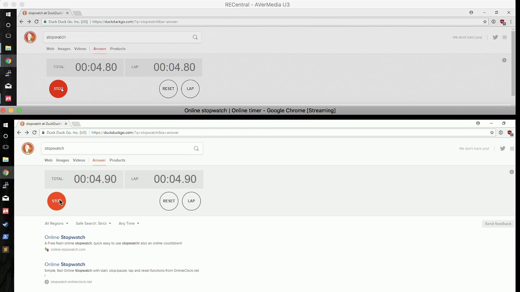Viewport: 520px width, 292px height.
Task: Click Chrome profile icon in Streaming window
Action: point(478,123)
